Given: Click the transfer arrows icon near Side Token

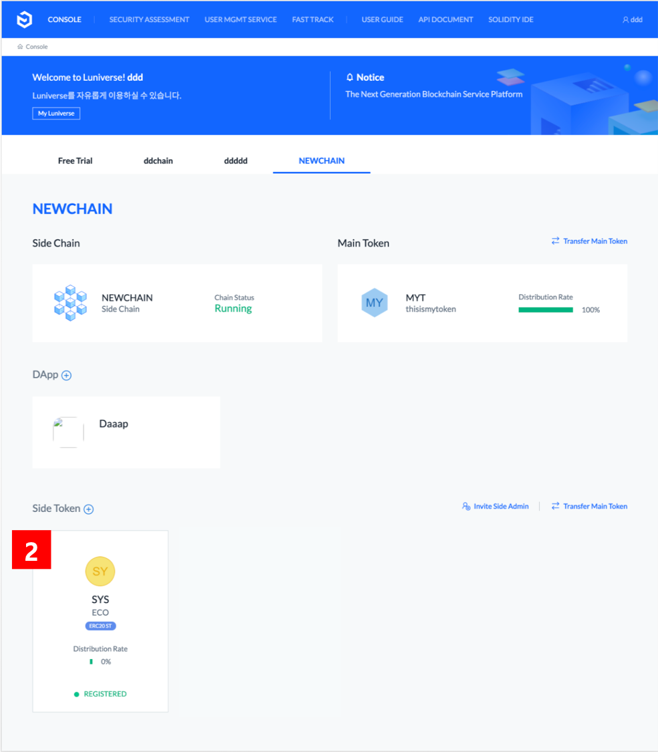Looking at the screenshot, I should pos(555,506).
